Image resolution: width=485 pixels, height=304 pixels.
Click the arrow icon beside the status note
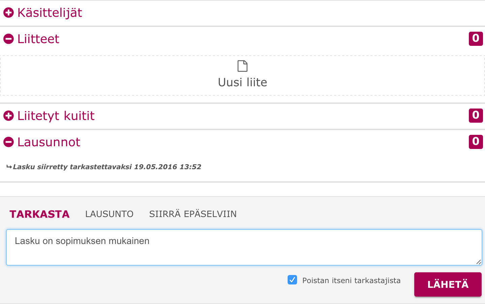click(x=9, y=167)
